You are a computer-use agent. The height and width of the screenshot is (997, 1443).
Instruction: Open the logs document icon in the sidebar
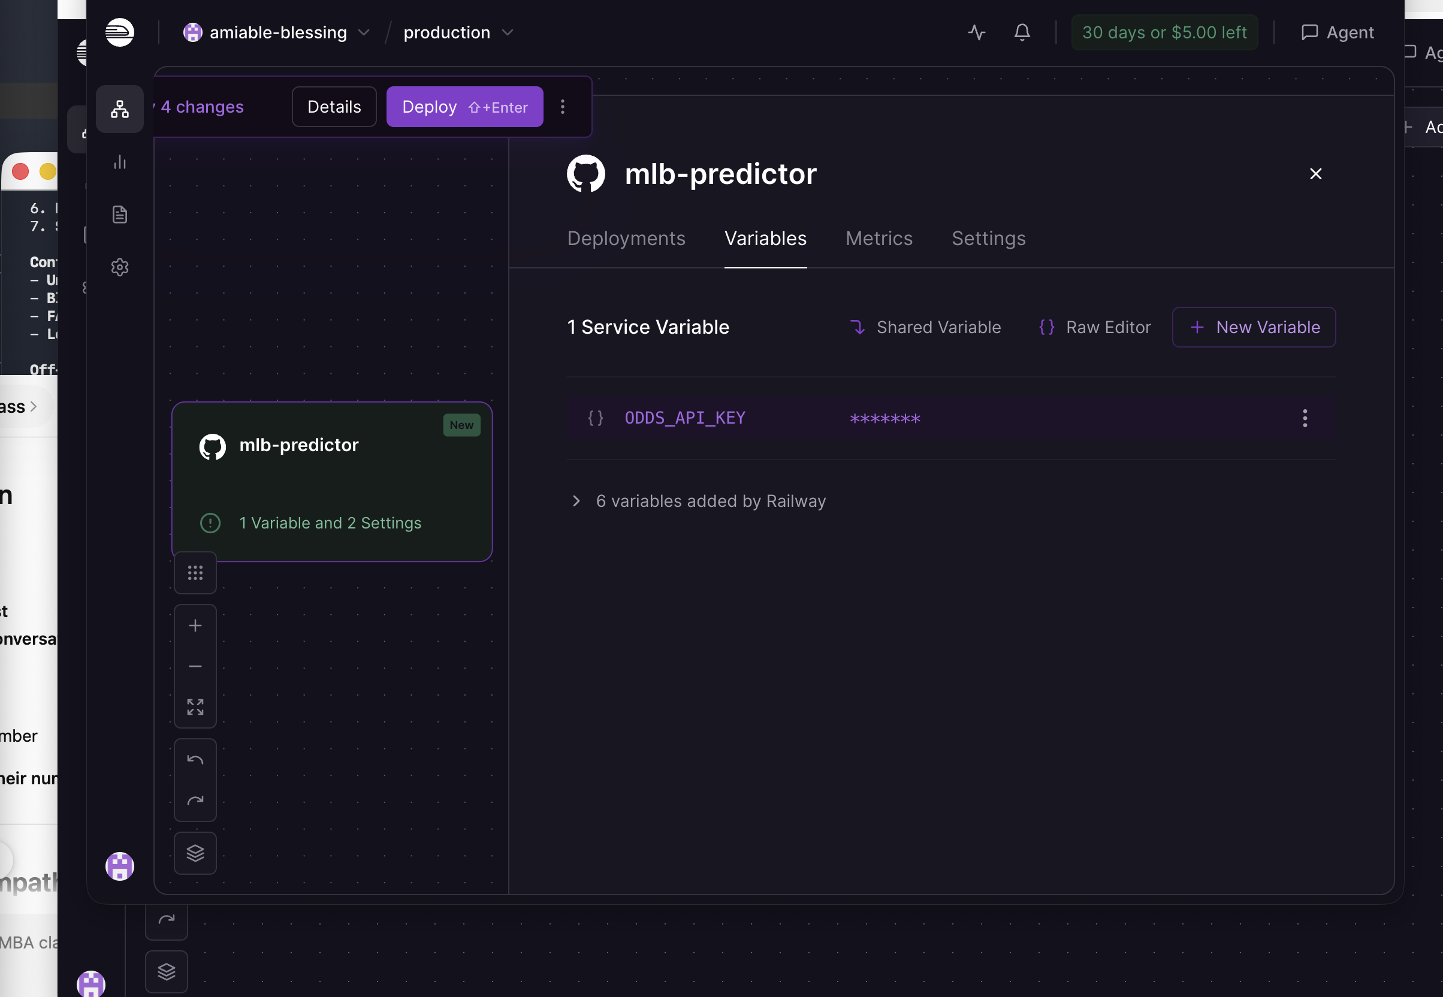click(x=119, y=214)
